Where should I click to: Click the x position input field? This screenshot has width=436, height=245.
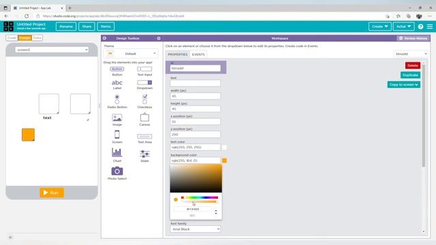[196, 122]
